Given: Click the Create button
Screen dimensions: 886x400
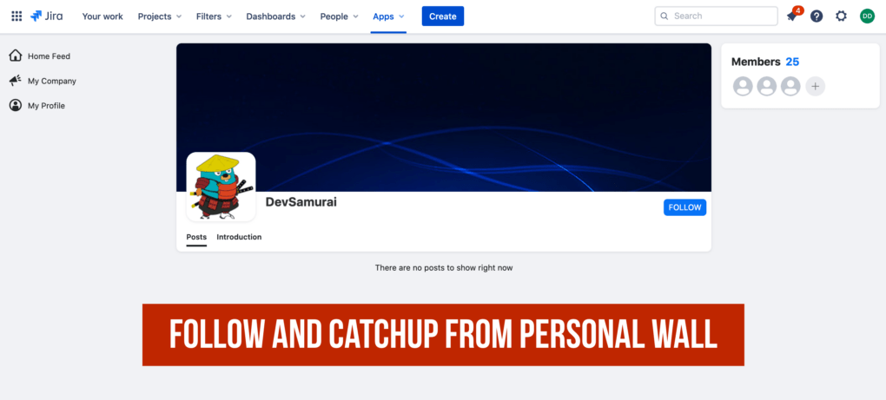Looking at the screenshot, I should (443, 16).
